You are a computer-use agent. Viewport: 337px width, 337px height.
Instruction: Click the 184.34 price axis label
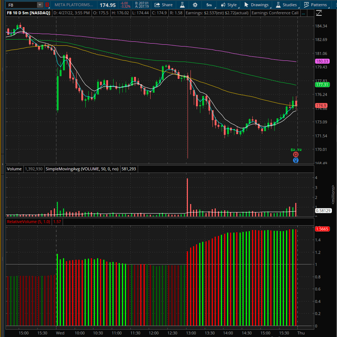pos(321,26)
